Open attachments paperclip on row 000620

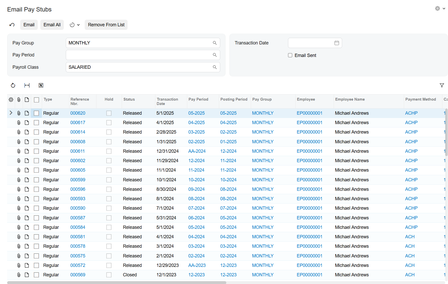19,113
